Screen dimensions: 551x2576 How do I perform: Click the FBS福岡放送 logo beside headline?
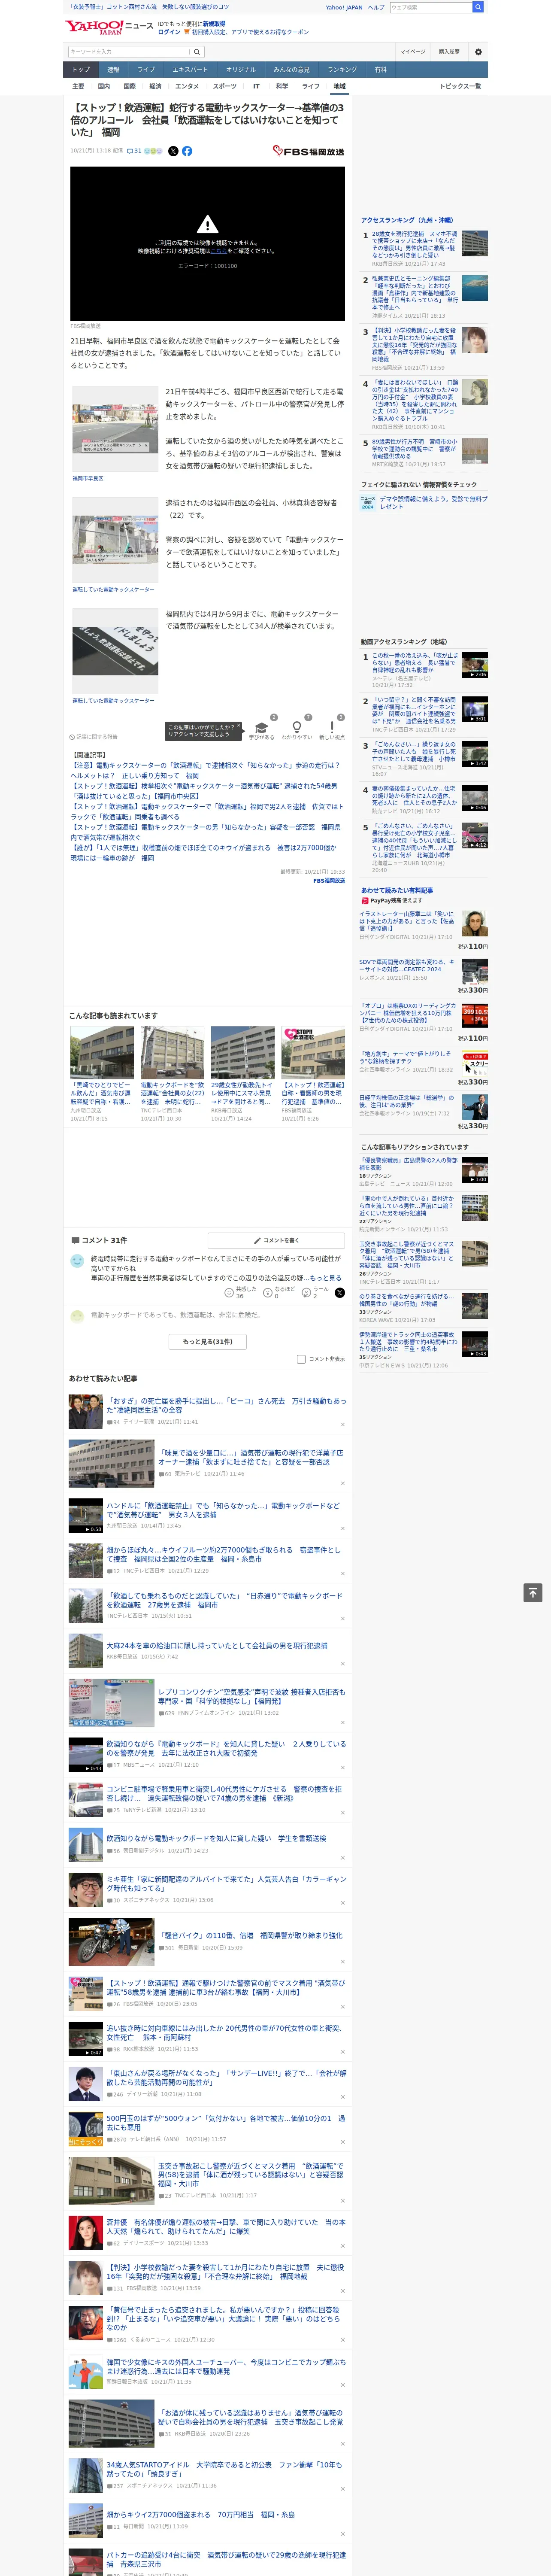(308, 151)
